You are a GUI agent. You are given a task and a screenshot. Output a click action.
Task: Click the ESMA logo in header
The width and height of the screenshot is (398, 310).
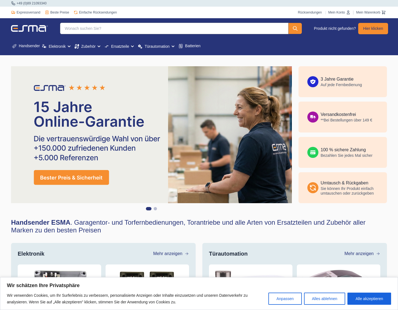point(29,28)
